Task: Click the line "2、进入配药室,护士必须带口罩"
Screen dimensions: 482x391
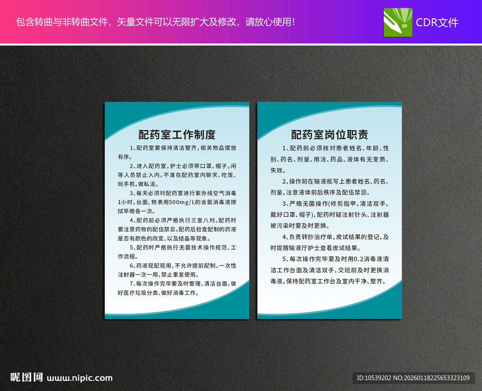Action: 183,166
